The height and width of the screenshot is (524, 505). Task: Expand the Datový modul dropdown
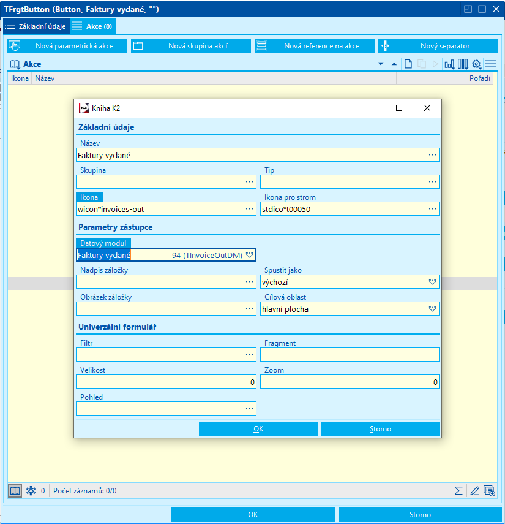click(249, 255)
